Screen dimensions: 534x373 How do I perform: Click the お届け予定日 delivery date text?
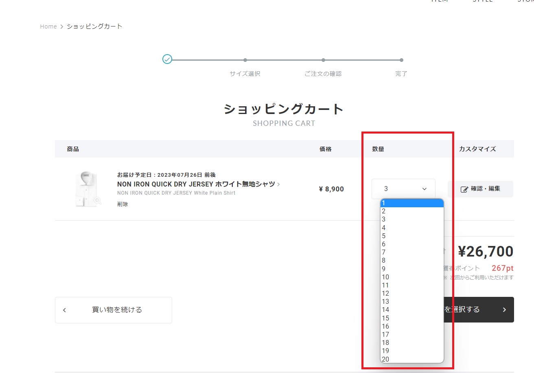166,175
